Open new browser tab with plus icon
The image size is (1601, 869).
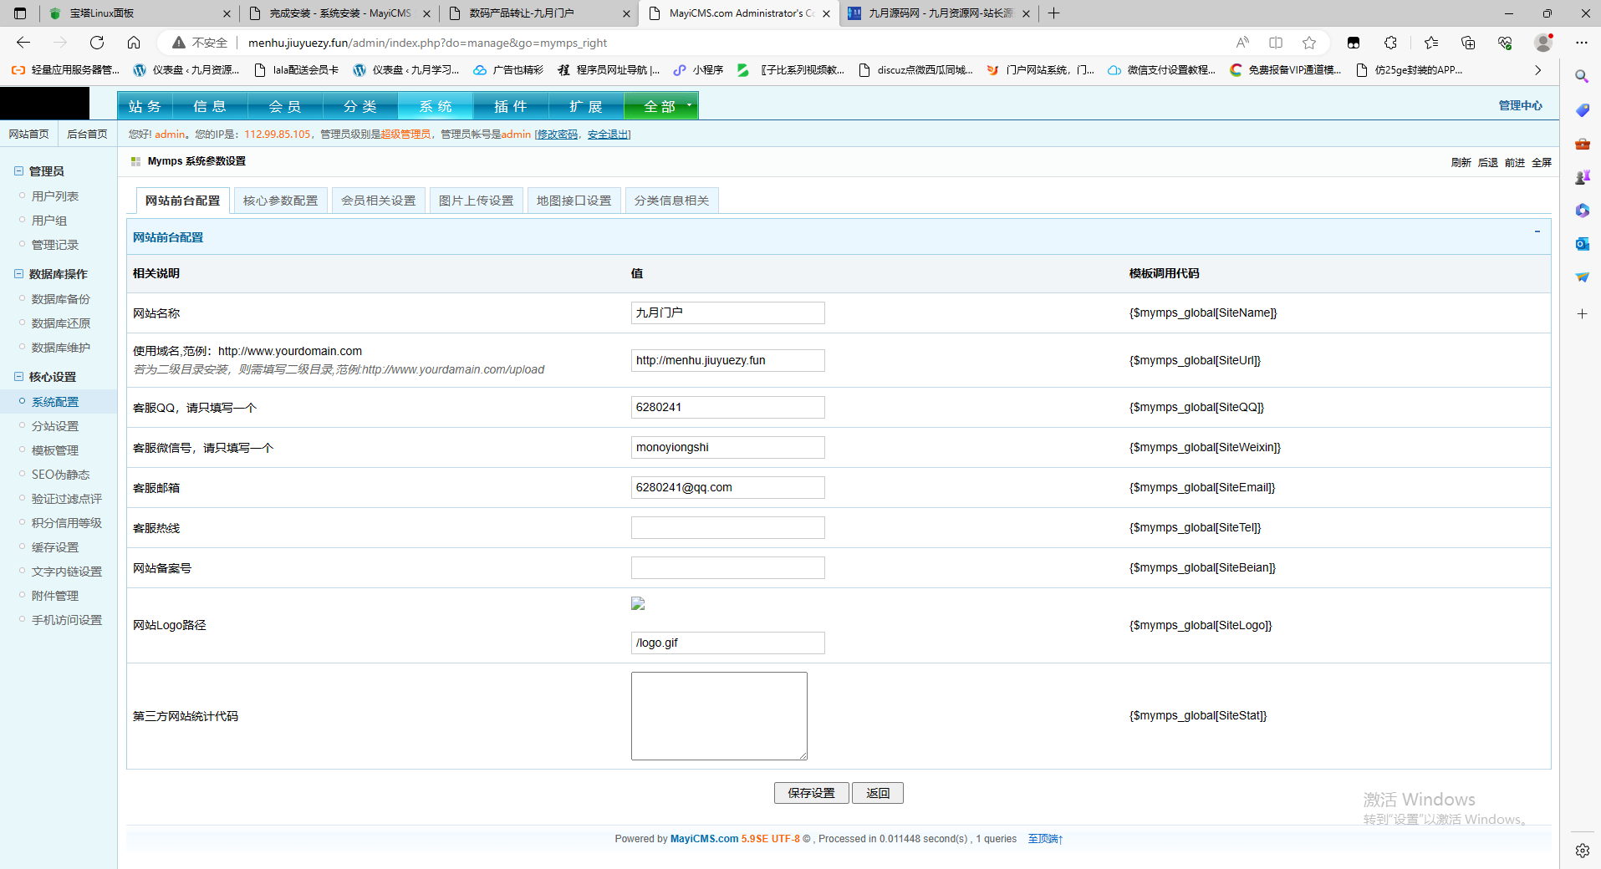point(1054,13)
